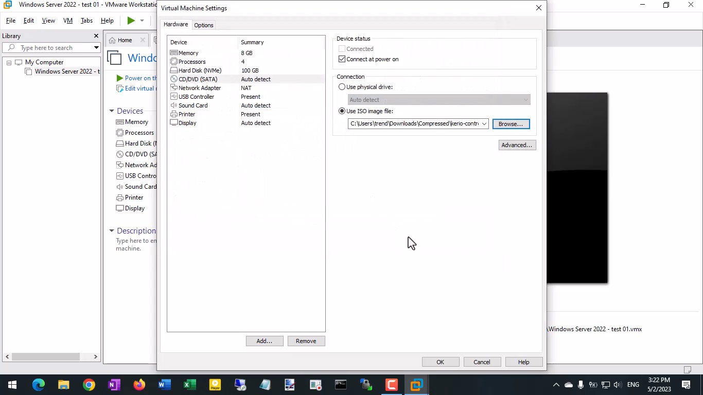Click Sound Card in the VM Devices summary

tap(136, 187)
